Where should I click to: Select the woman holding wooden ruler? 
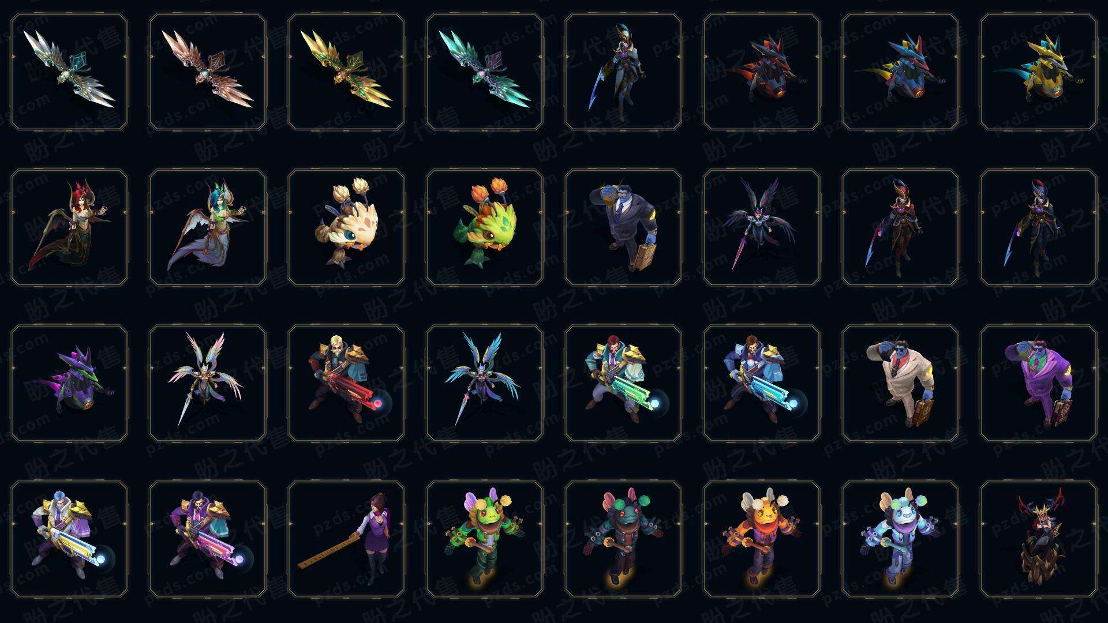click(346, 539)
